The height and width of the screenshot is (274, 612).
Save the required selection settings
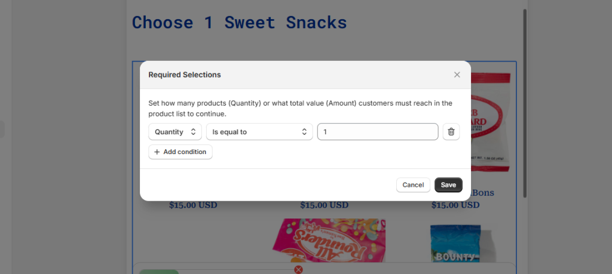coord(448,185)
